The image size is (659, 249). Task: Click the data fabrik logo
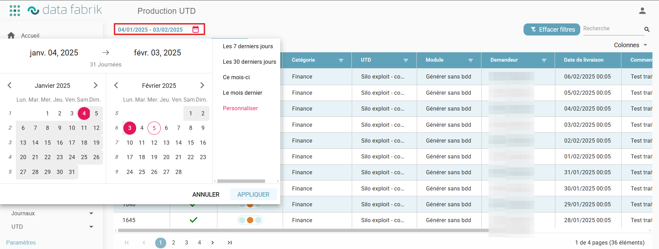(65, 10)
